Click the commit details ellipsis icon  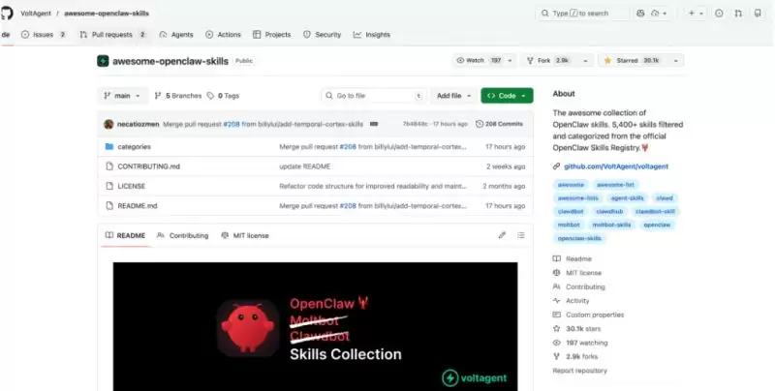pyautogui.click(x=374, y=124)
